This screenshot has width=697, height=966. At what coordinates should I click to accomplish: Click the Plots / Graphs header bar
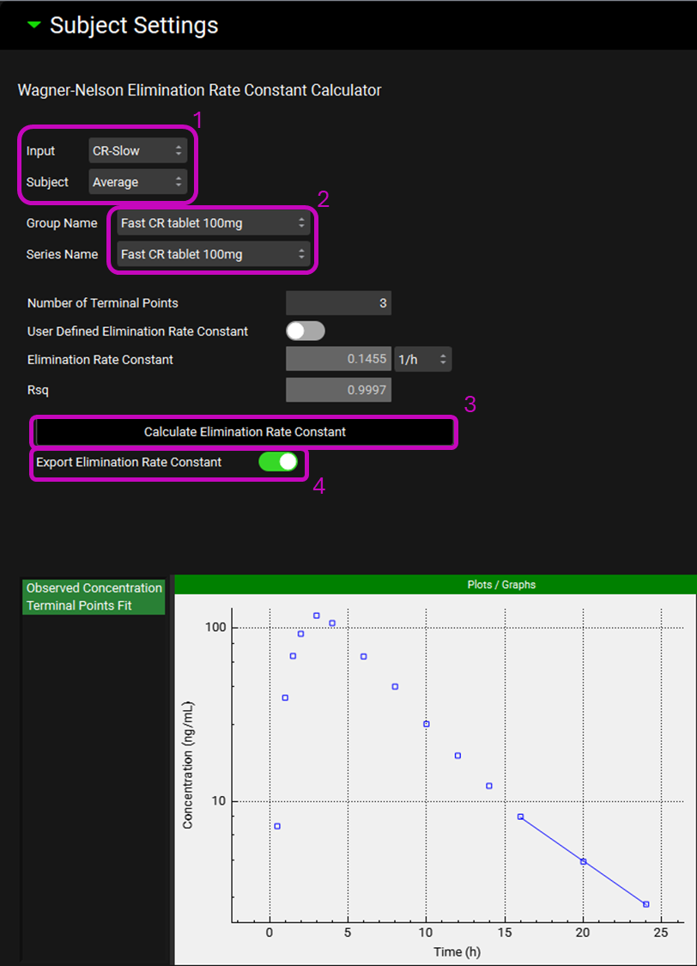tap(435, 585)
